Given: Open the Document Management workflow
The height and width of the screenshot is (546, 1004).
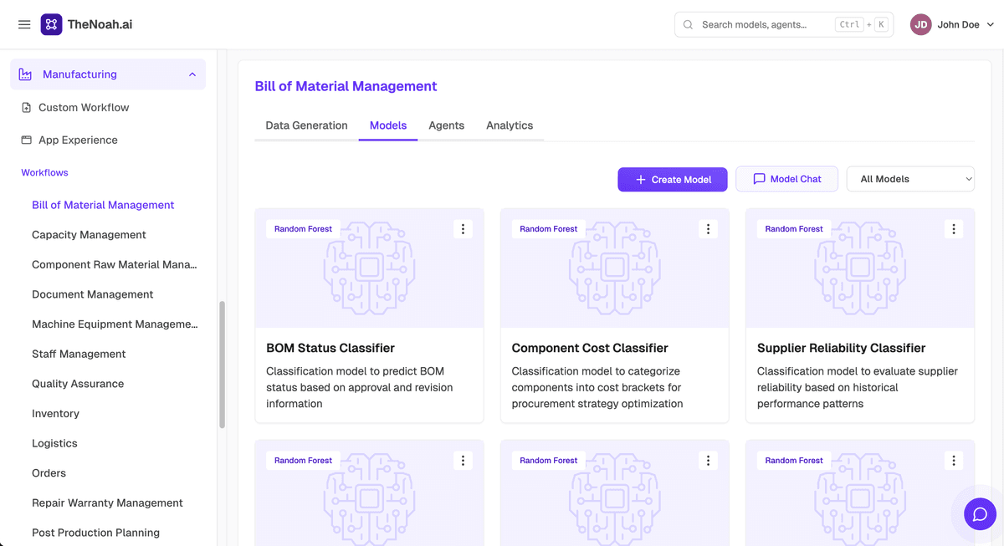Looking at the screenshot, I should (x=92, y=294).
